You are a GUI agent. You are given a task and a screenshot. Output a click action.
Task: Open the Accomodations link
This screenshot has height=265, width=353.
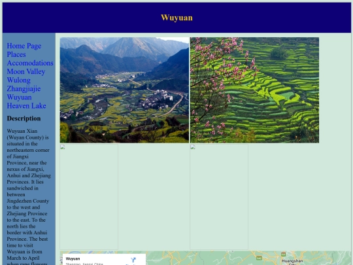tap(30, 63)
